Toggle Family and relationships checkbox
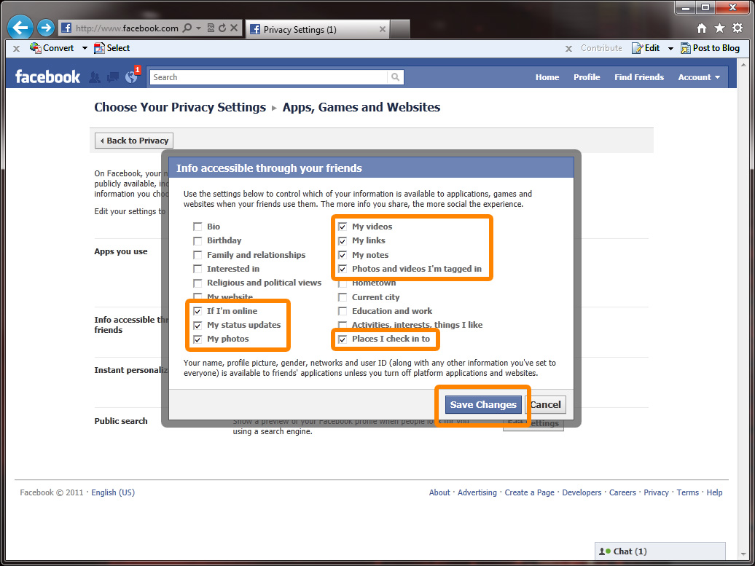Viewport: 755px width, 566px height. [x=197, y=255]
